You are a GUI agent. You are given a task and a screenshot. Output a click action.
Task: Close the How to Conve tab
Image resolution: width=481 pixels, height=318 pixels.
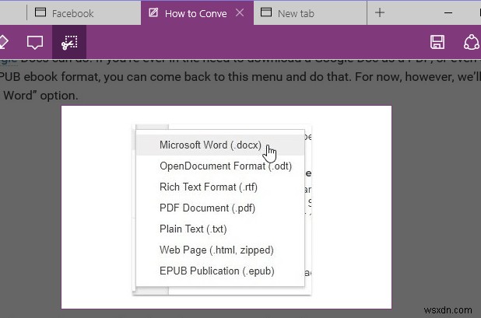coord(240,13)
